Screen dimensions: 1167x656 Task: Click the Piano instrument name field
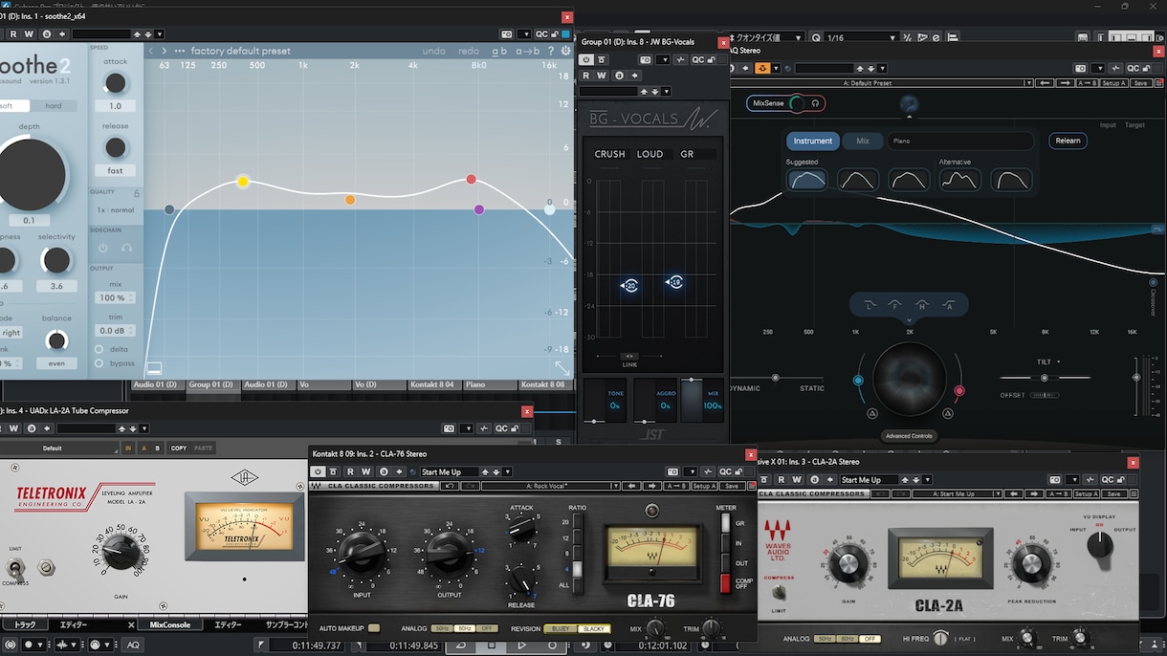[x=960, y=141]
